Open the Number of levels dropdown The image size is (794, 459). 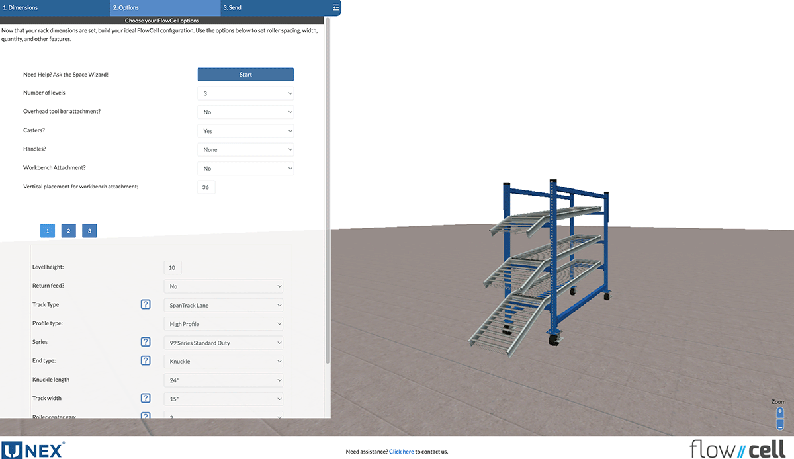click(245, 93)
